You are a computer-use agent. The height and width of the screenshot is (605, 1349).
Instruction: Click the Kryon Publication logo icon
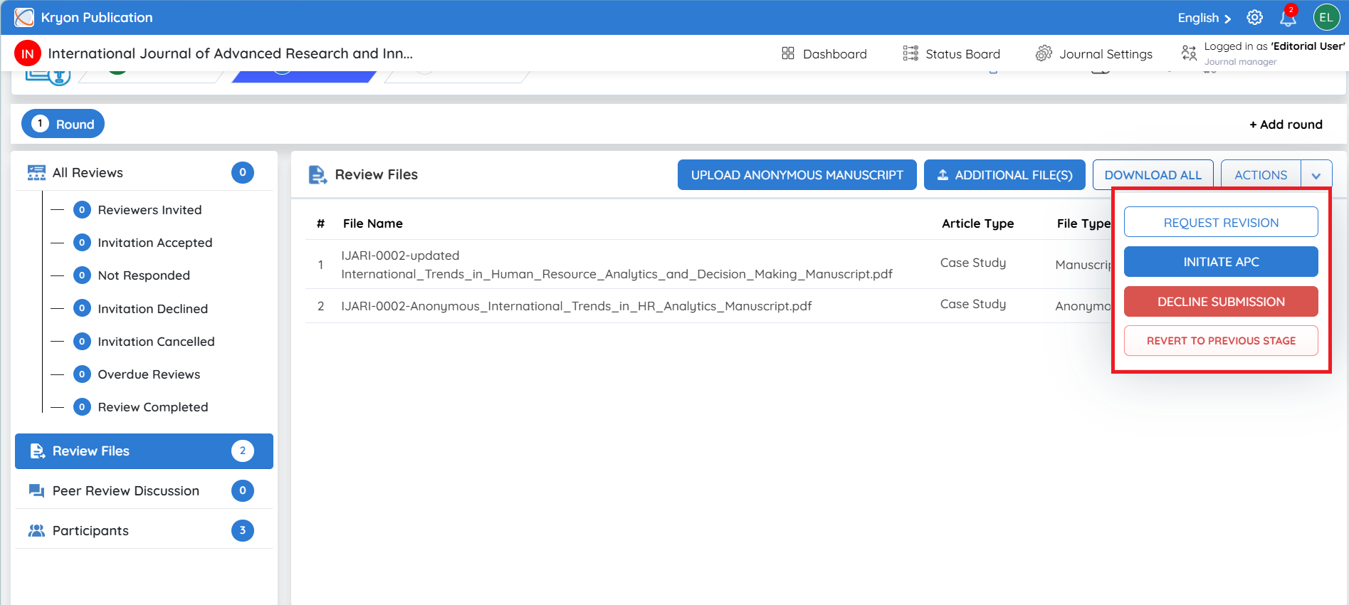[24, 18]
